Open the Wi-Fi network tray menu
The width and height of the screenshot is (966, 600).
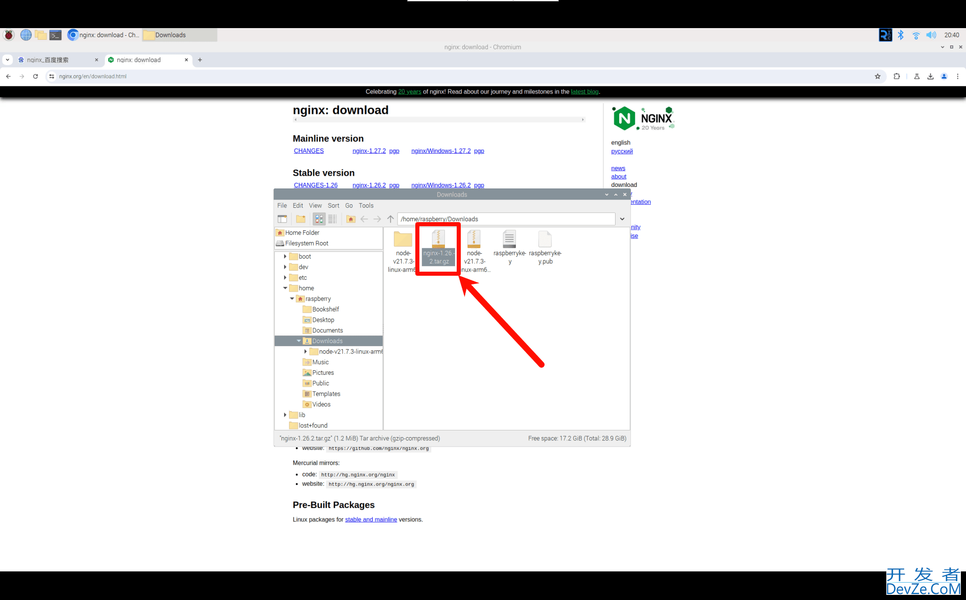pos(916,35)
